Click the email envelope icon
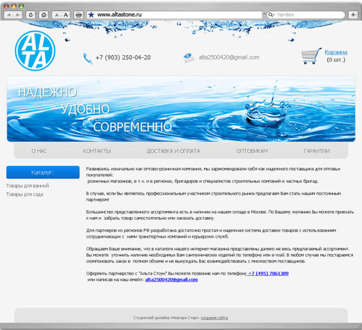Viewport: 362px width, 330px height. (x=189, y=58)
